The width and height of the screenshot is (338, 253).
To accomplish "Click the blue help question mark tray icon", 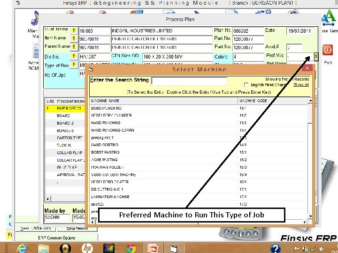I will pos(276,249).
